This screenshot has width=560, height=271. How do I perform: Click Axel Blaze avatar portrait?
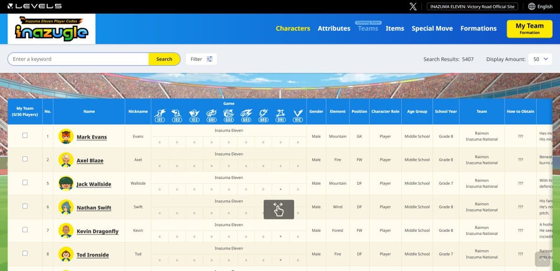66,160
